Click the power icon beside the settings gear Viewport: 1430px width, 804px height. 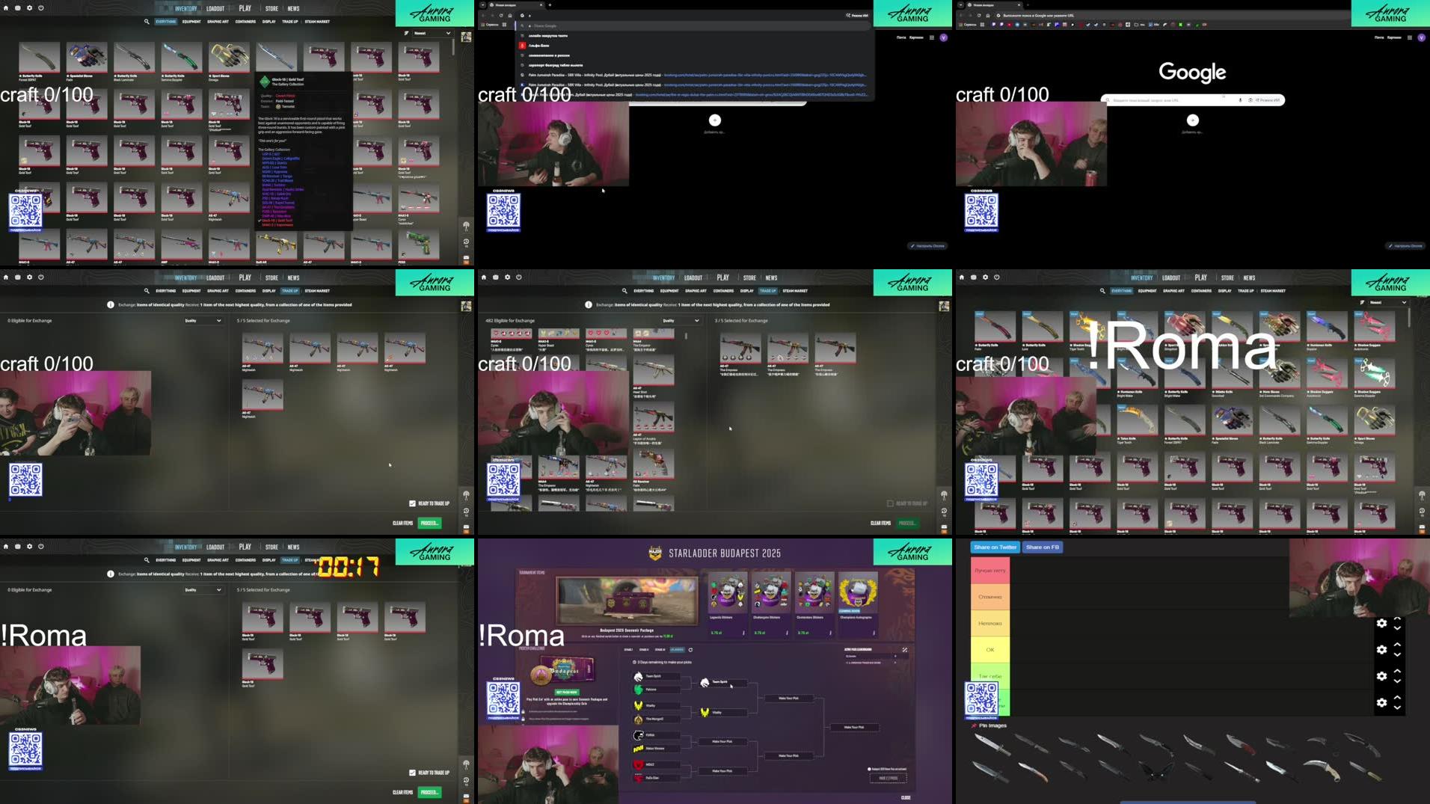[41, 7]
